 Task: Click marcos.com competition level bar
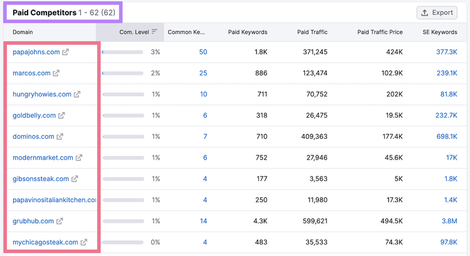[x=123, y=73]
